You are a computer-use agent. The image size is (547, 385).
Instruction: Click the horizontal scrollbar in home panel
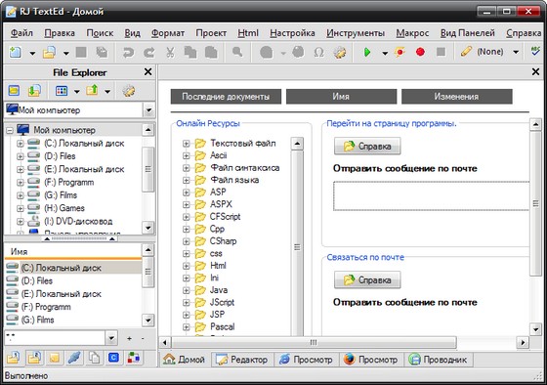pos(314,342)
